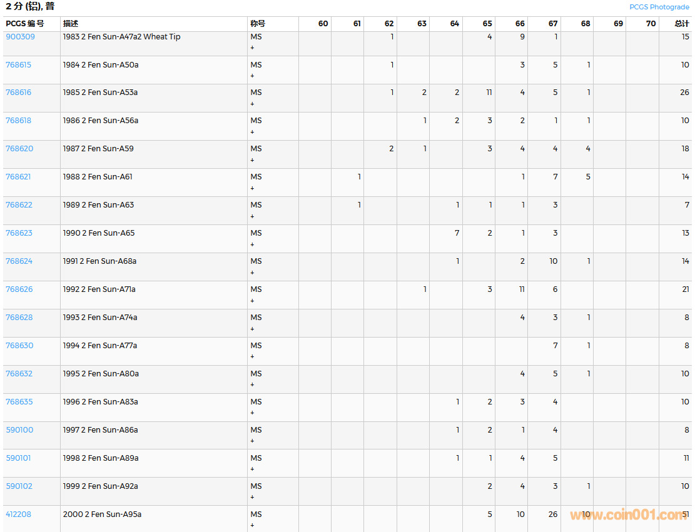Click the 总计 column header
The image size is (695, 532).
(681, 24)
